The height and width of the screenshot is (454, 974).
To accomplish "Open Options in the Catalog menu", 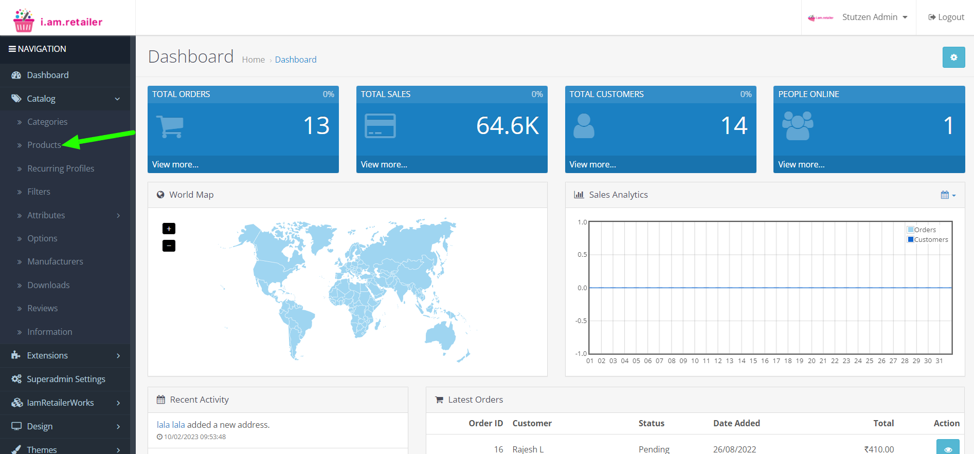I will pos(42,238).
